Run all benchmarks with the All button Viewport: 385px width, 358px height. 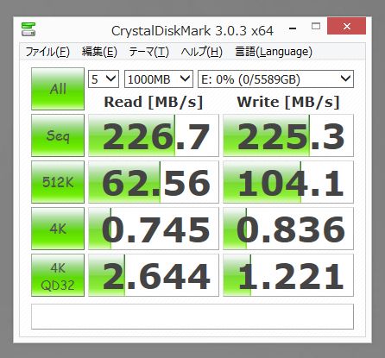(58, 89)
